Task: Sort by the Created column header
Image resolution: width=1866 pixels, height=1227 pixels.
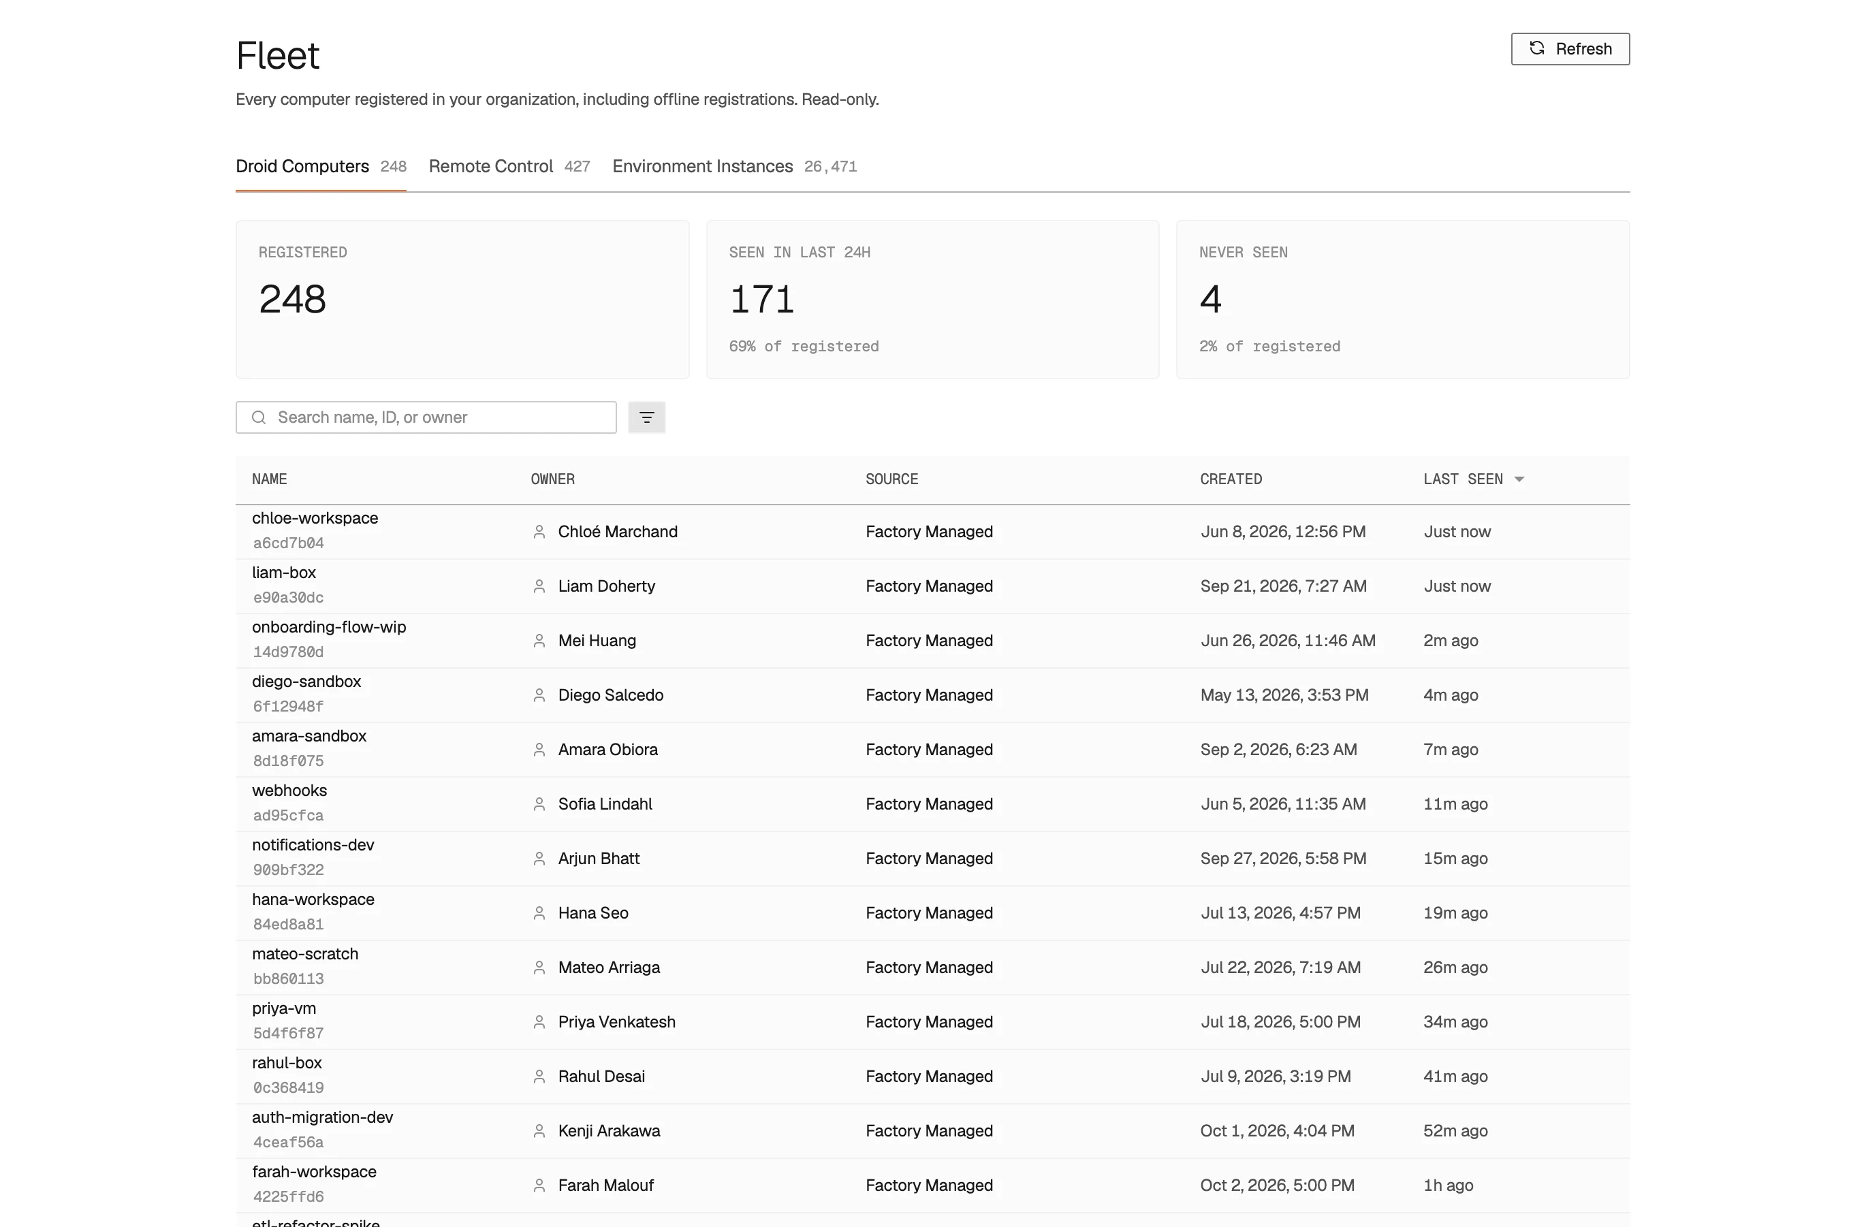Action: coord(1231,479)
